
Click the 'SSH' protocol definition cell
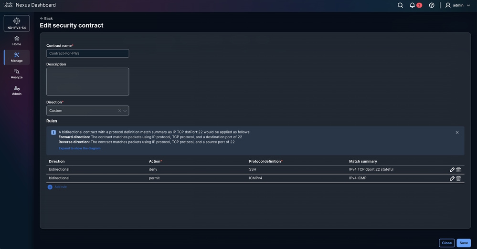(x=253, y=169)
